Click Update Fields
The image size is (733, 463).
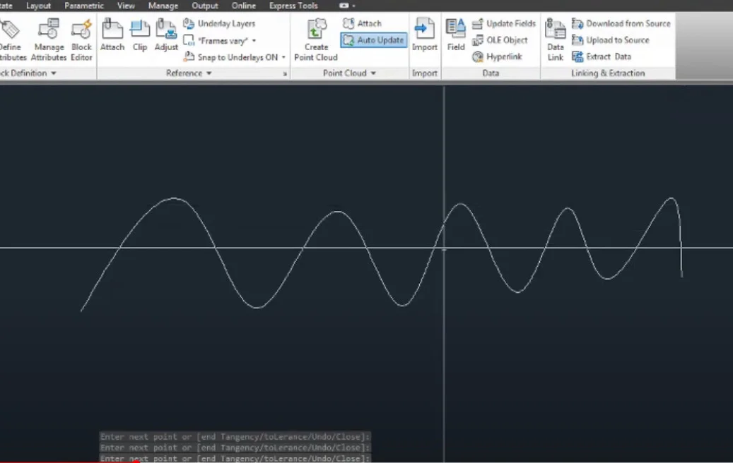tap(503, 23)
